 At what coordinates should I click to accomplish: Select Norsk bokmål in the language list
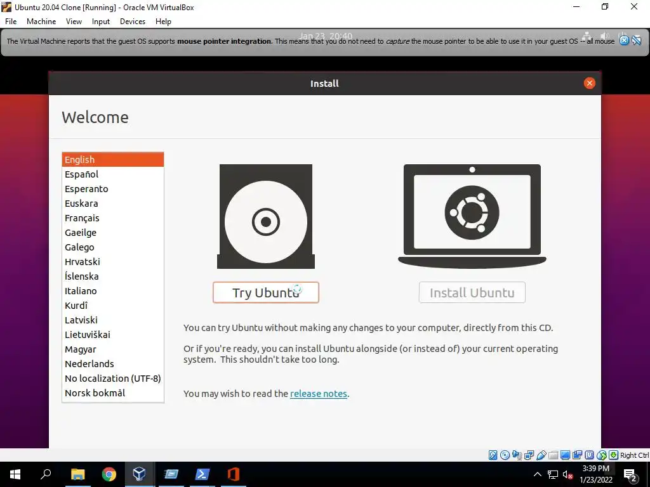point(113,393)
